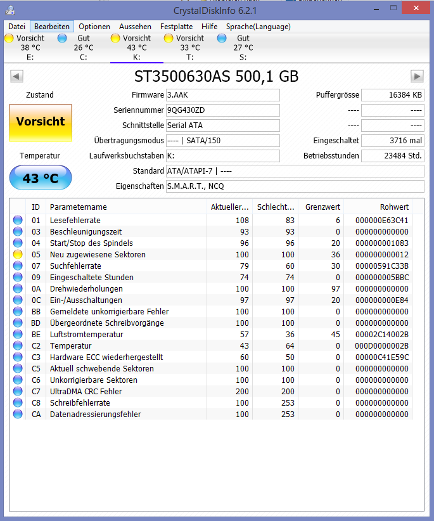Go to previous disk with left arrow
Screen dimensions: 434x521
pos(16,77)
